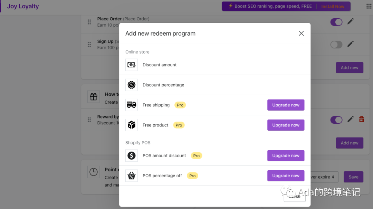Open the points expire dropdown

tap(324, 177)
